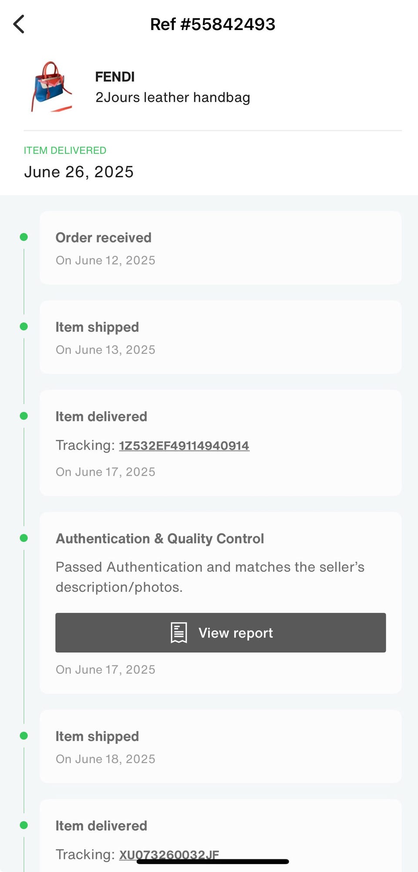Tap the last Item delivered timeline dot
Screen dimensions: 418x872
coord(24,825)
